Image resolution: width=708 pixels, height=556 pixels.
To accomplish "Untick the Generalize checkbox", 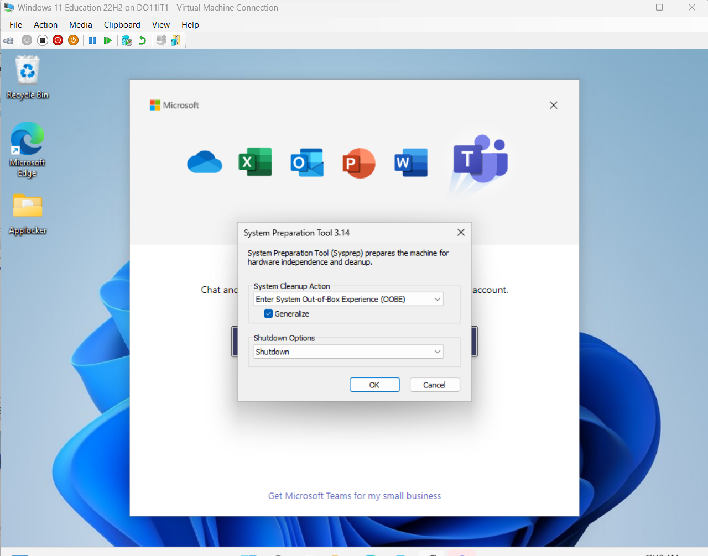I will coord(268,314).
